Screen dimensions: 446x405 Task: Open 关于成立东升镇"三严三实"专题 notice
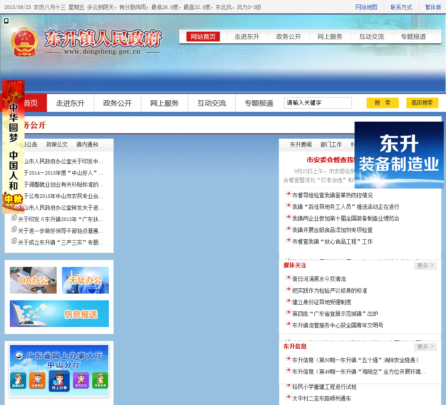point(60,242)
